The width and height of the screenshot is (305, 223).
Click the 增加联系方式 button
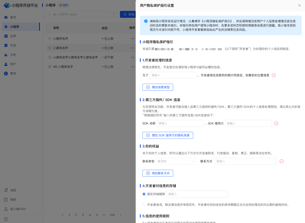158,173
